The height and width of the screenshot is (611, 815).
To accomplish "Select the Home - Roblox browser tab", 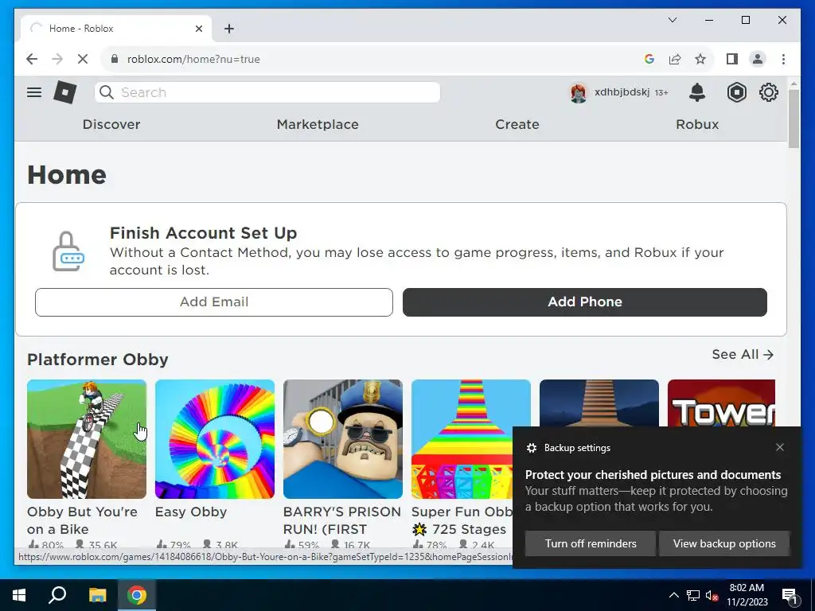I will pyautogui.click(x=115, y=29).
